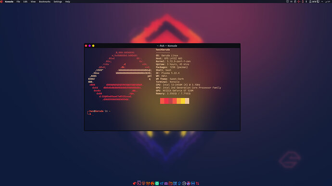Click the 'DE: Plasma 5.22.4' line
The width and height of the screenshot is (332, 186).
click(167, 73)
